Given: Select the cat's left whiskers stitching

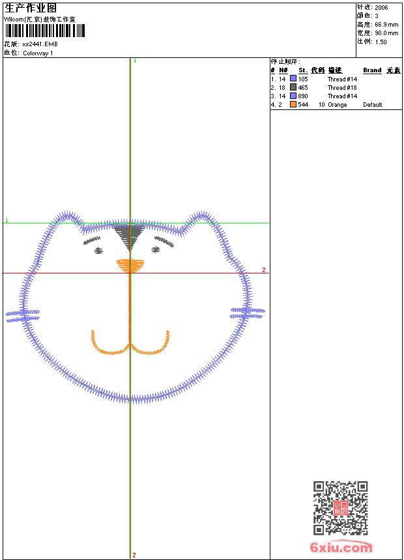Looking at the screenshot, I should (x=23, y=315).
